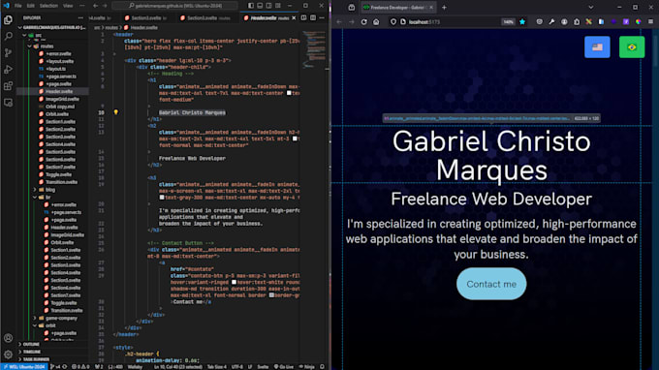The height and width of the screenshot is (370, 659).
Task: Open the Firefox application hamburger menu
Action: click(650, 22)
